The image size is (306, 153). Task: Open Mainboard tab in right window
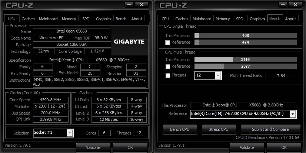point(202,19)
